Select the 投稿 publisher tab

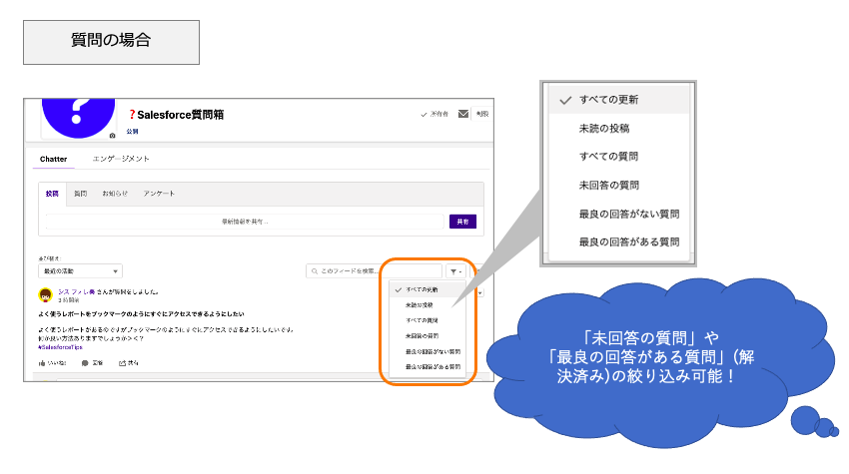(52, 194)
